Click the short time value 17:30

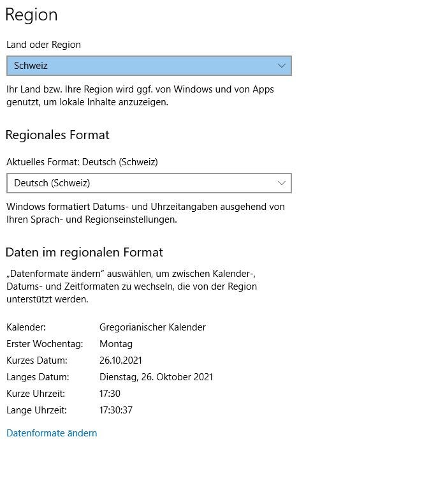[x=110, y=394]
